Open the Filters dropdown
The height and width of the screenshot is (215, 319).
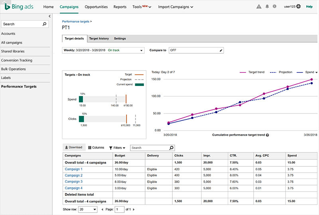pyautogui.click(x=117, y=148)
